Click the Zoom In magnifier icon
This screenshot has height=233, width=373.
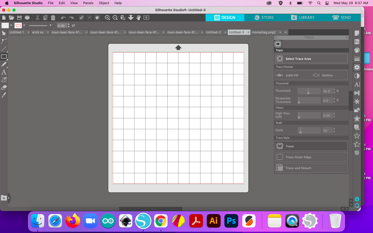click(107, 18)
